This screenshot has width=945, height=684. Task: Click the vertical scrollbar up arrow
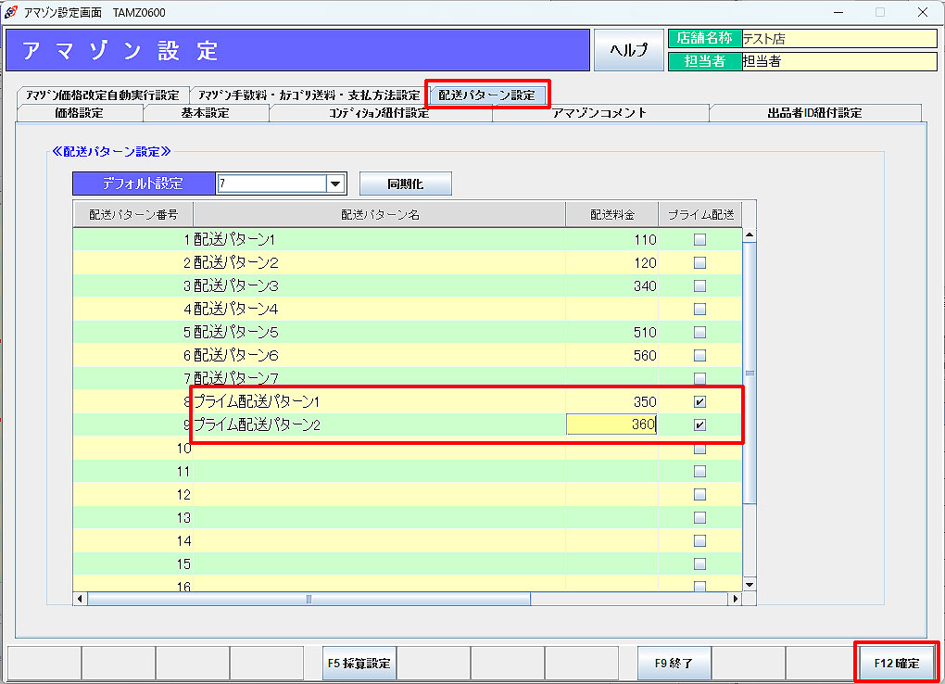(750, 235)
